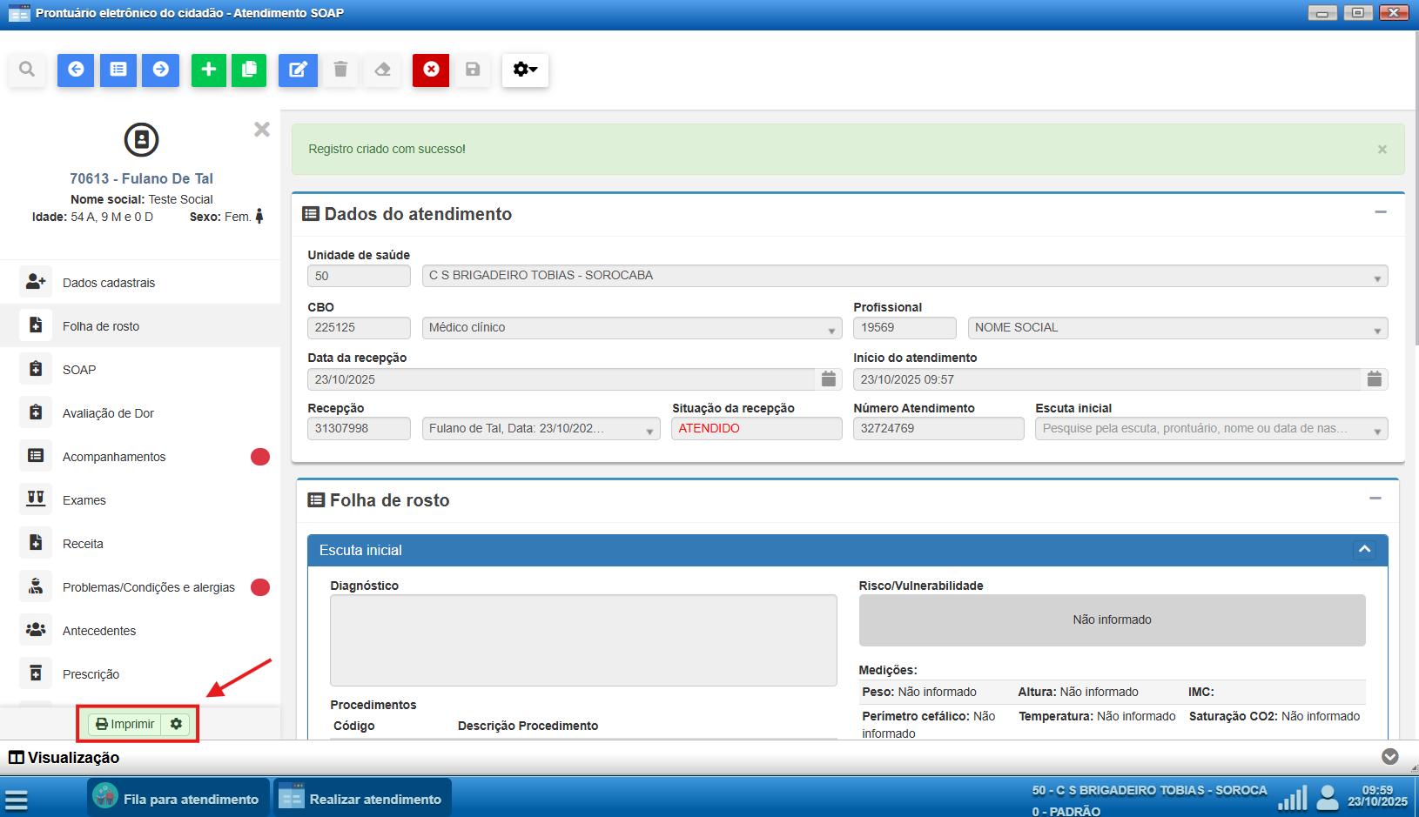Viewport: 1419px width, 817px height.
Task: Select Avaliação de Dor in sidebar
Action: pos(108,413)
